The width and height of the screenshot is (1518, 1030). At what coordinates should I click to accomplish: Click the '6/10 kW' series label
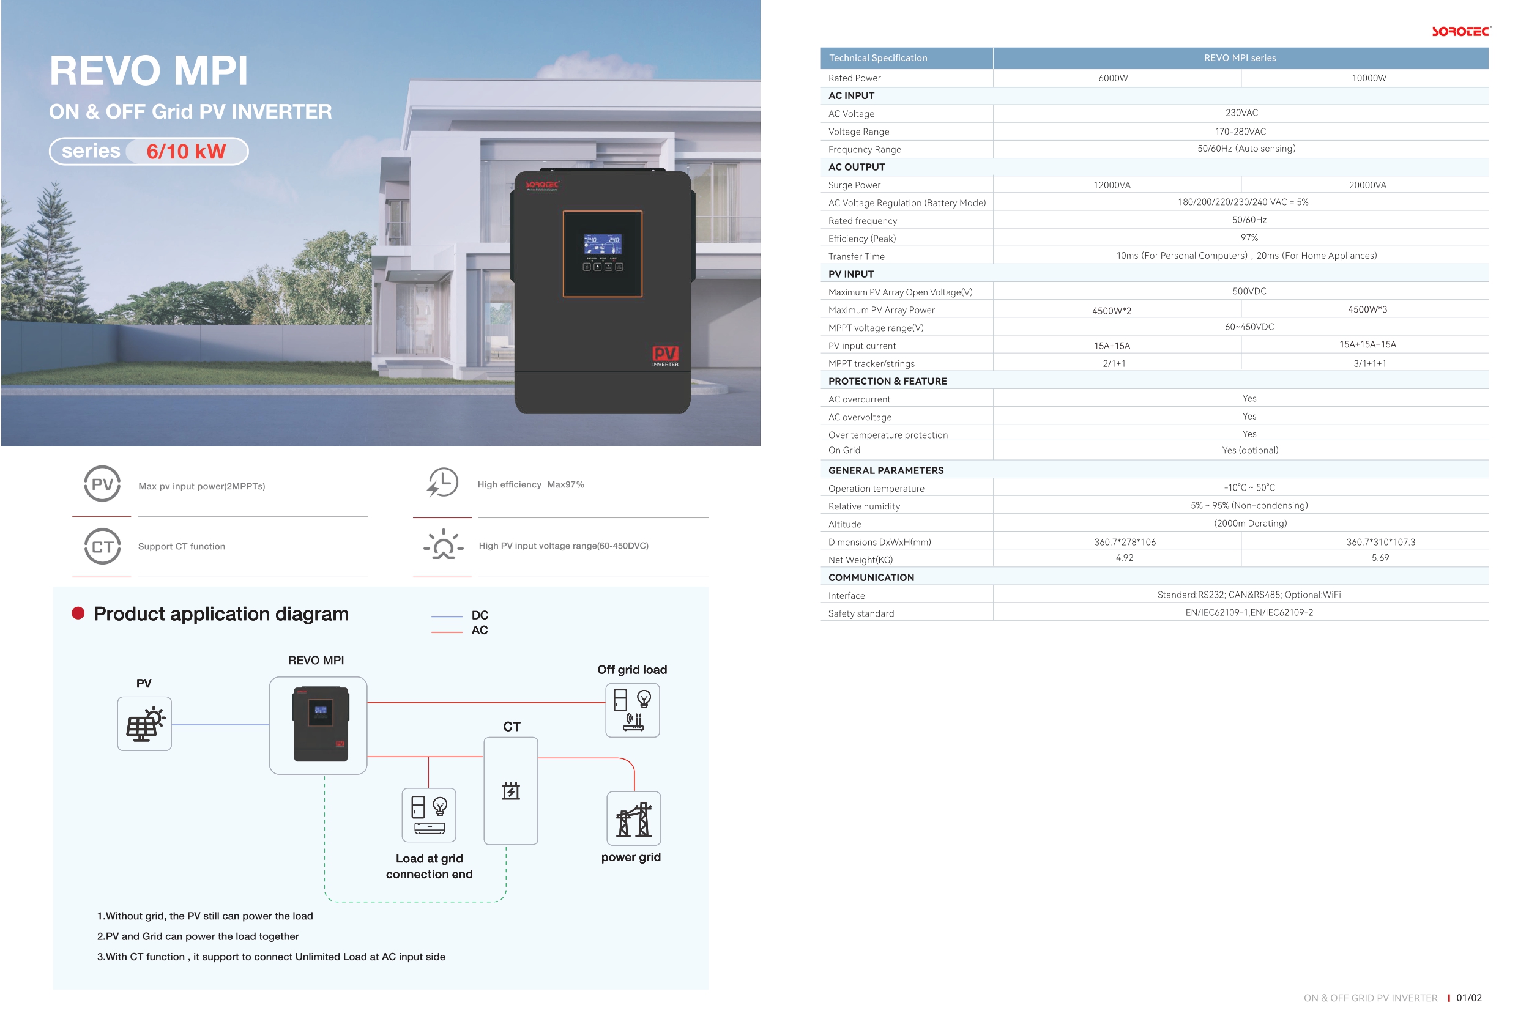point(186,152)
